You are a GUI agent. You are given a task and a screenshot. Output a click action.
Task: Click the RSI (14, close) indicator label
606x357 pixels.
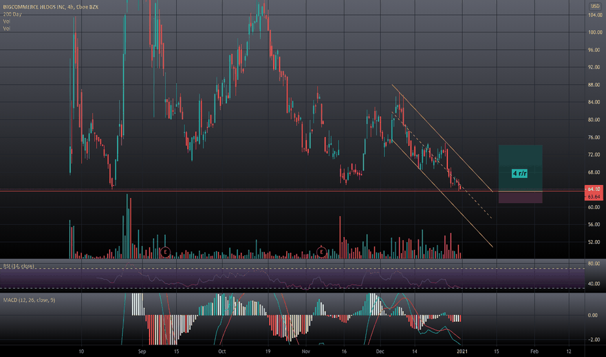pyautogui.click(x=19, y=266)
